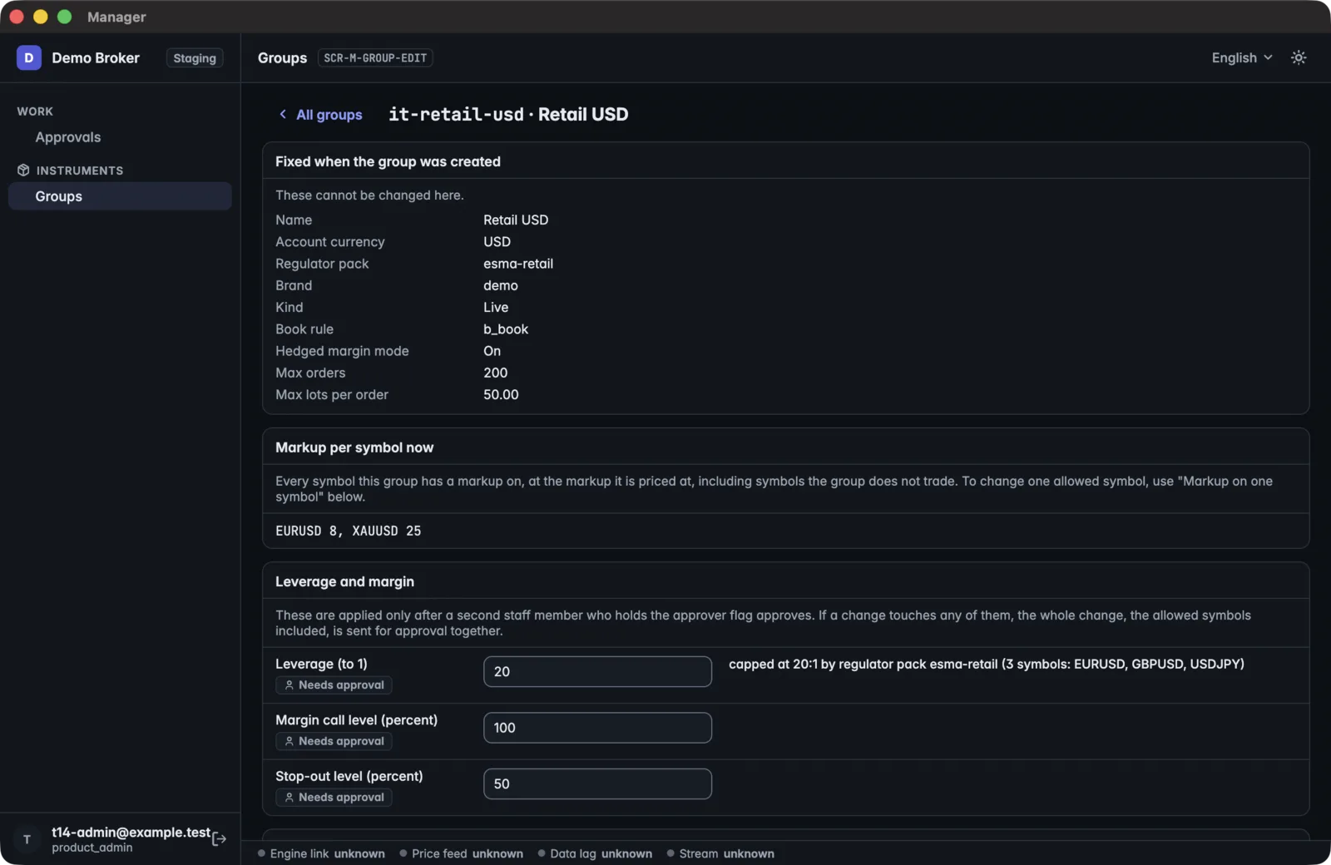Click the 'demo' Brand value

coord(501,285)
